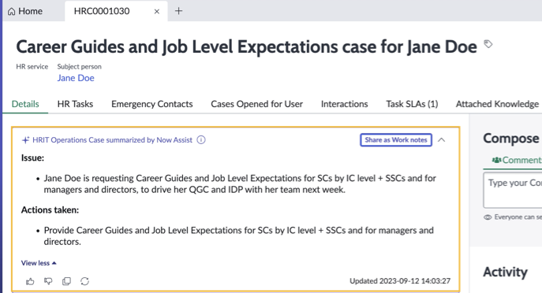542x293 pixels.
Task: Give thumbs down to the summary
Action: coord(48,281)
